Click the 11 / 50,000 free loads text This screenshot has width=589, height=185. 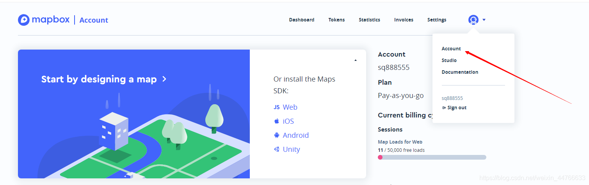[x=401, y=150]
